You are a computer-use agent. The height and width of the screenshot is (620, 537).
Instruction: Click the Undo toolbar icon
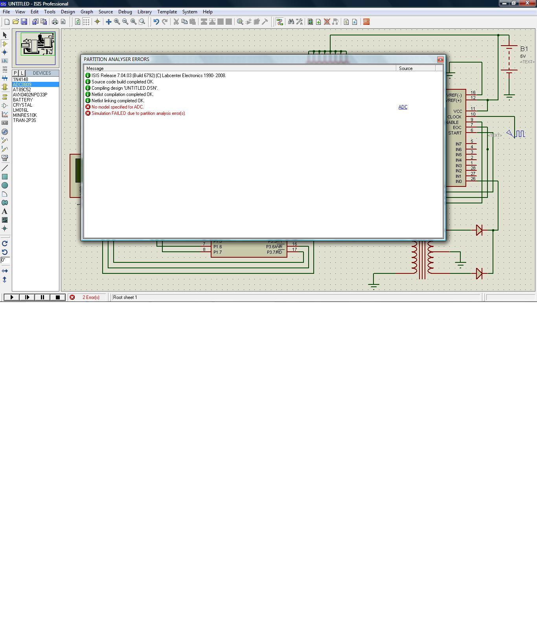[x=156, y=22]
